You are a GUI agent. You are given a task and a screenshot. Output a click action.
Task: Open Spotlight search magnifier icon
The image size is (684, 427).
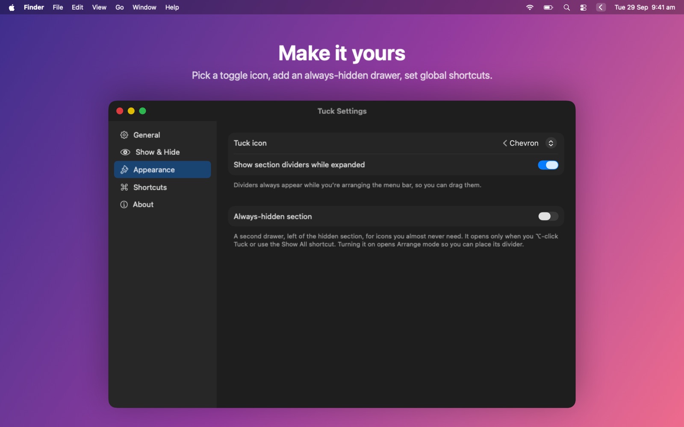click(566, 7)
